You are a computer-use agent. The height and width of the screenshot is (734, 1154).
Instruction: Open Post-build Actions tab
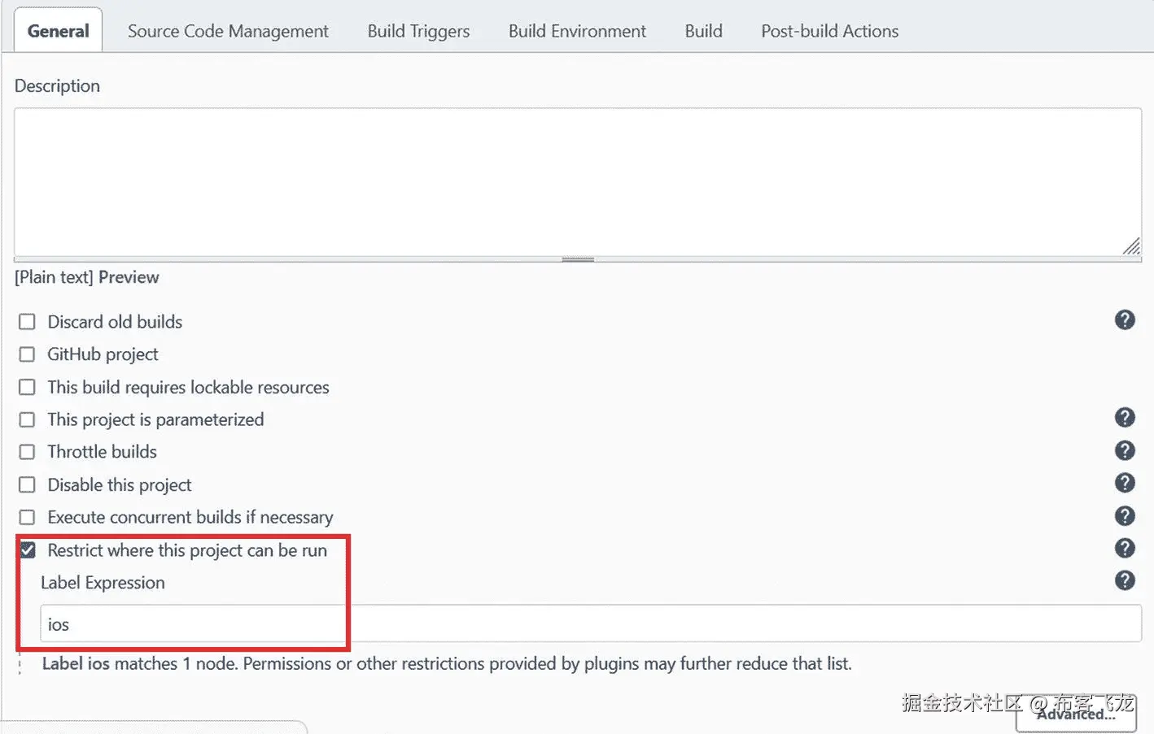click(829, 31)
